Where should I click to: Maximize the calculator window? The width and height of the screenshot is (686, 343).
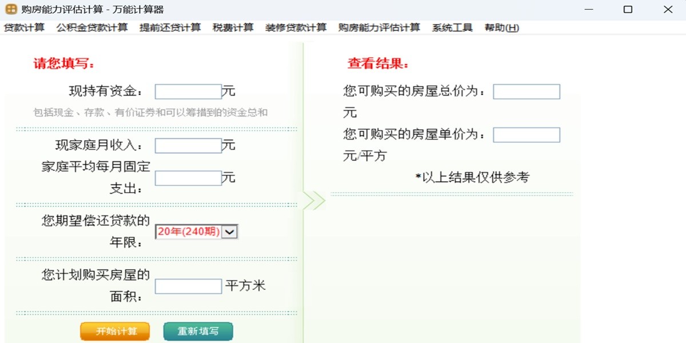tap(628, 9)
